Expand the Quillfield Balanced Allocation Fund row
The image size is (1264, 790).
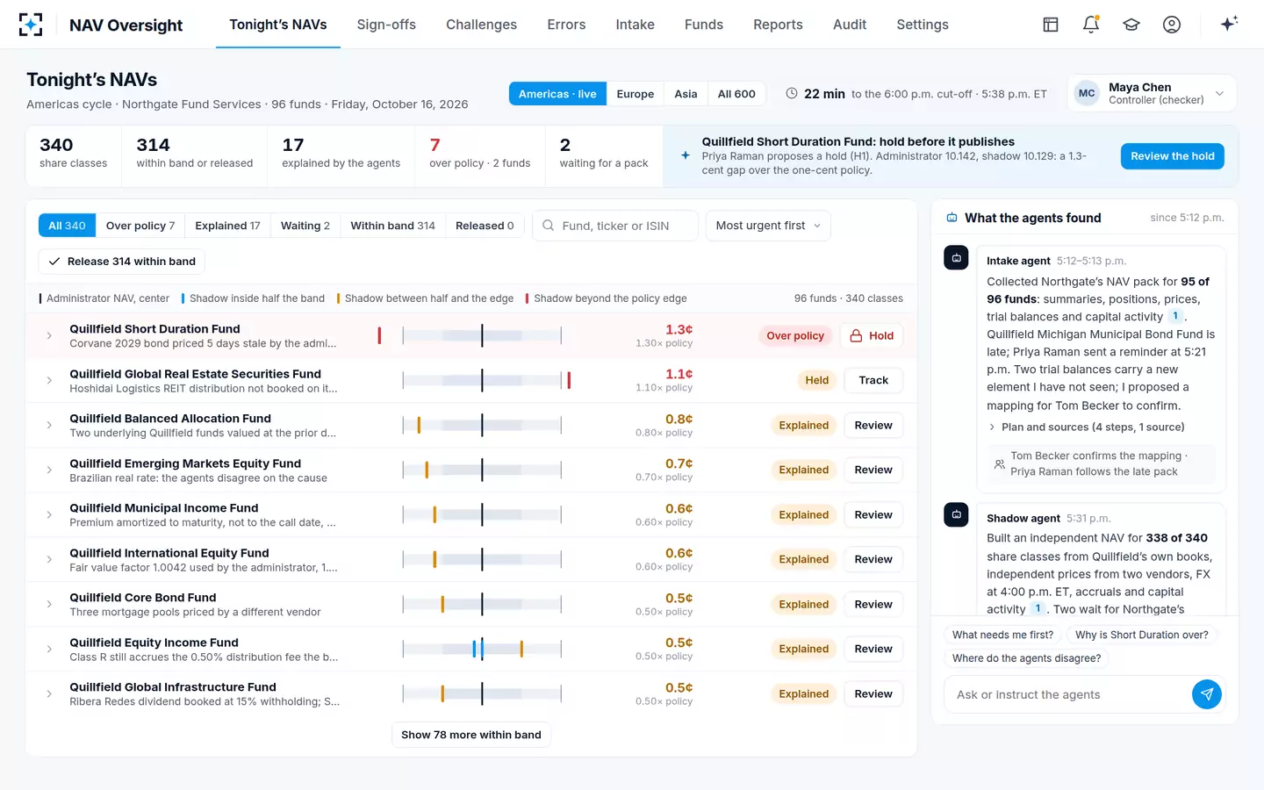pos(49,425)
